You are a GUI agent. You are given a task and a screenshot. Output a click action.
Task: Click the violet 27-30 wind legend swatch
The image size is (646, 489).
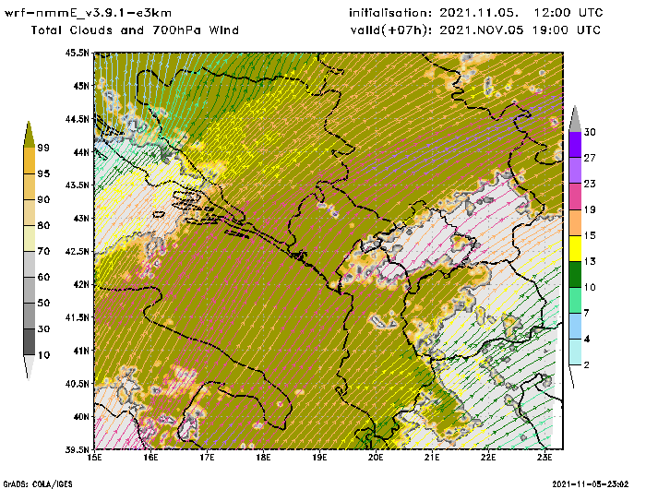575,145
